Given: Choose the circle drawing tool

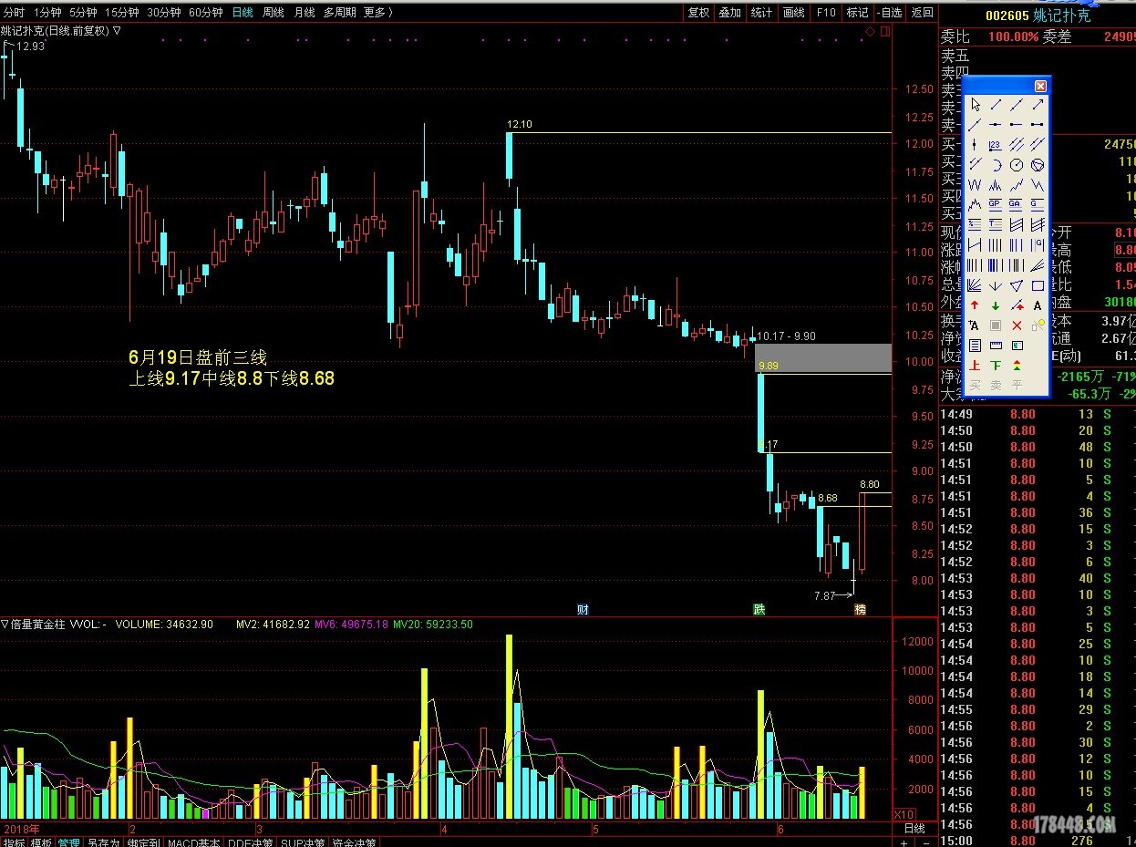Looking at the screenshot, I should (x=1016, y=165).
